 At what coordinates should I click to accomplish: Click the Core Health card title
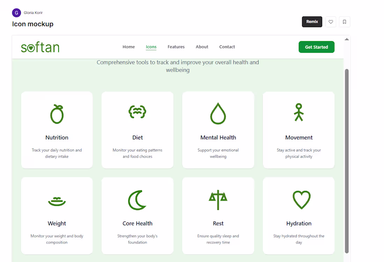click(138, 223)
